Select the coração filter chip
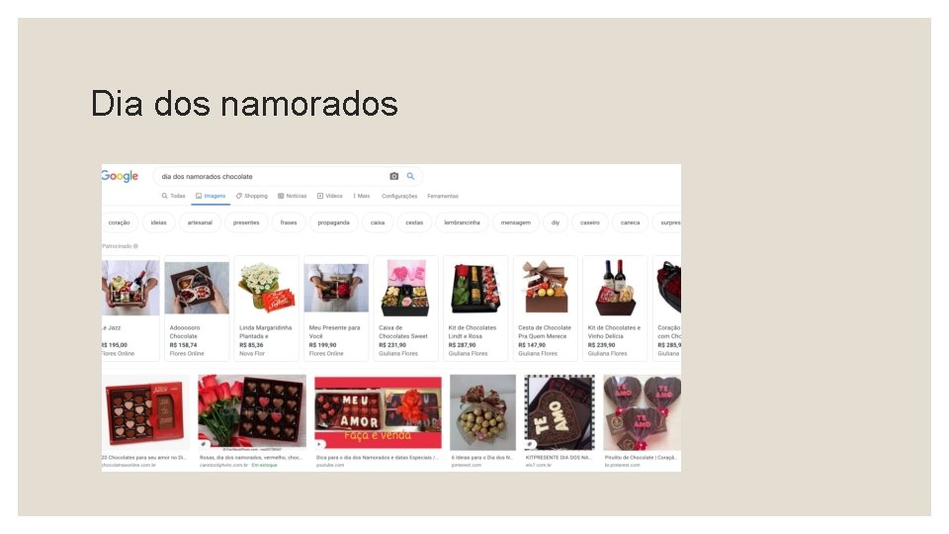This screenshot has width=949, height=534. [x=120, y=222]
